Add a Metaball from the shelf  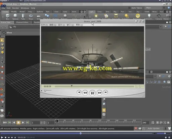tap(47, 16)
